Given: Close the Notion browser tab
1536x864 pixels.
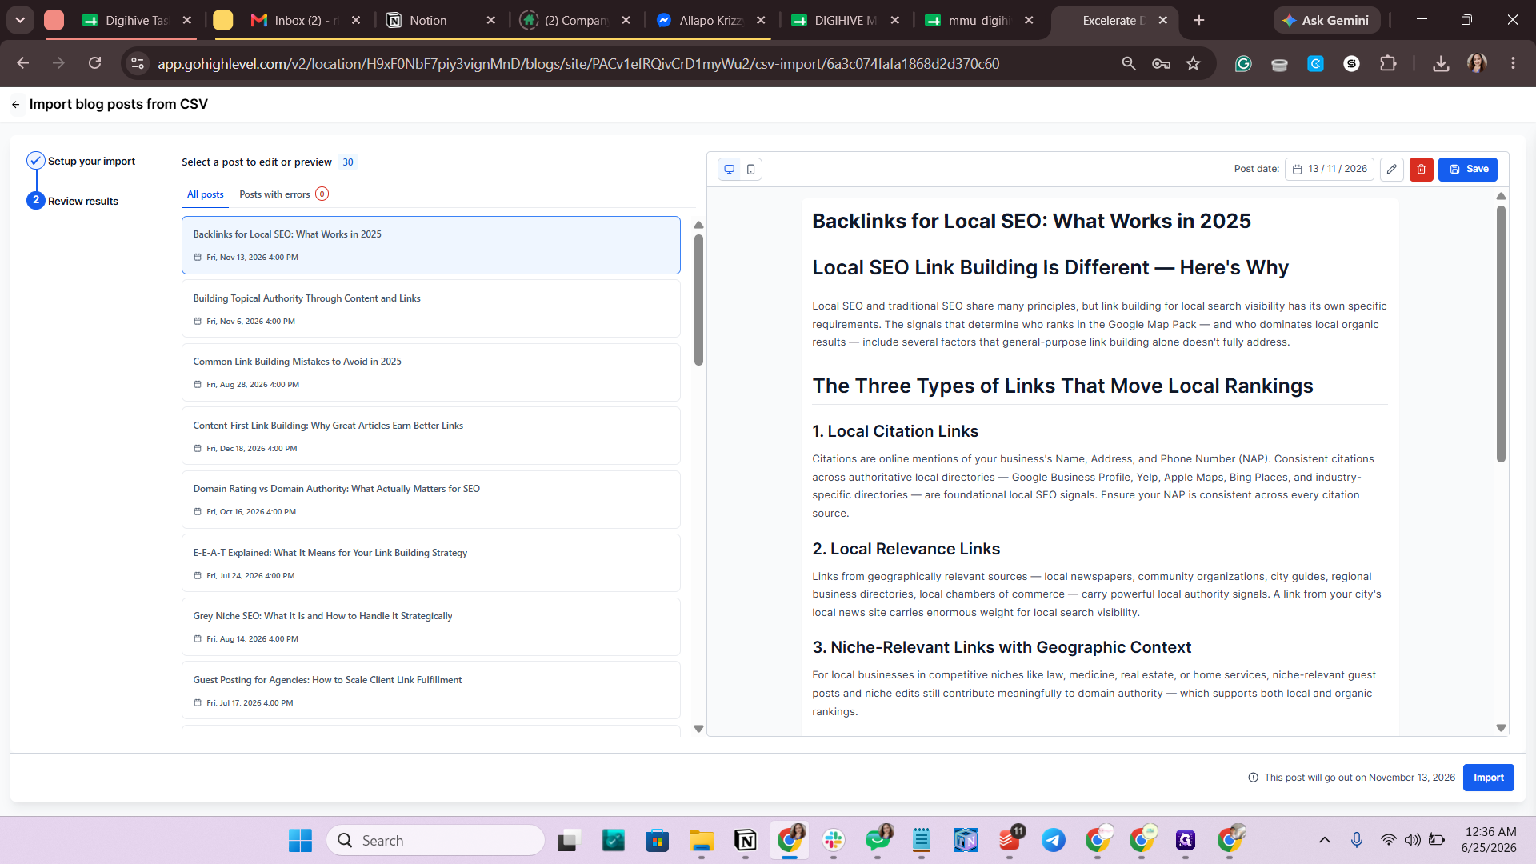Looking at the screenshot, I should click(491, 20).
